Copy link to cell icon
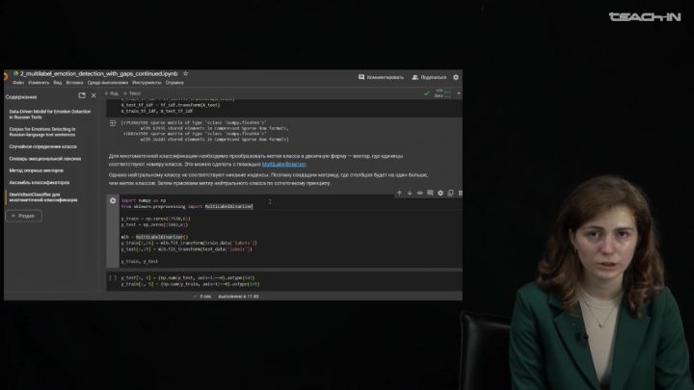Image resolution: width=694 pixels, height=390 pixels. (419, 194)
